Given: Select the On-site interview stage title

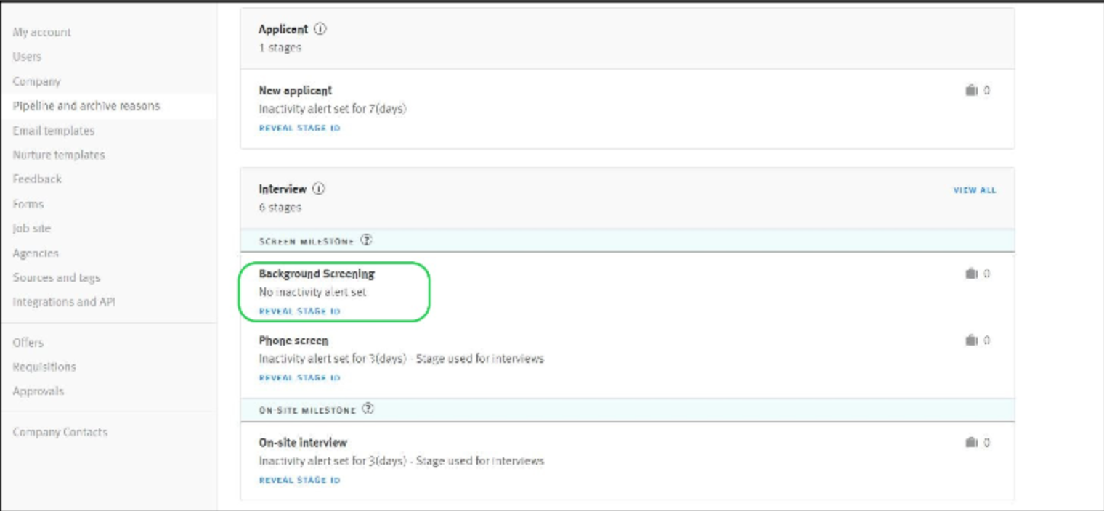Looking at the screenshot, I should pyautogui.click(x=303, y=443).
